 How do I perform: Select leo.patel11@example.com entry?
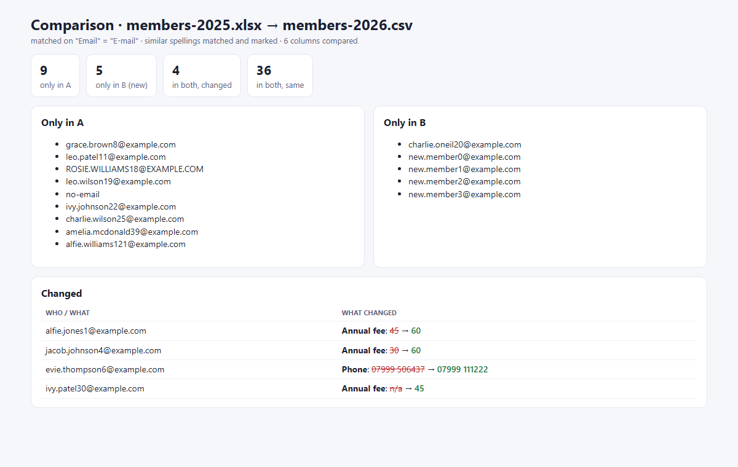point(116,157)
